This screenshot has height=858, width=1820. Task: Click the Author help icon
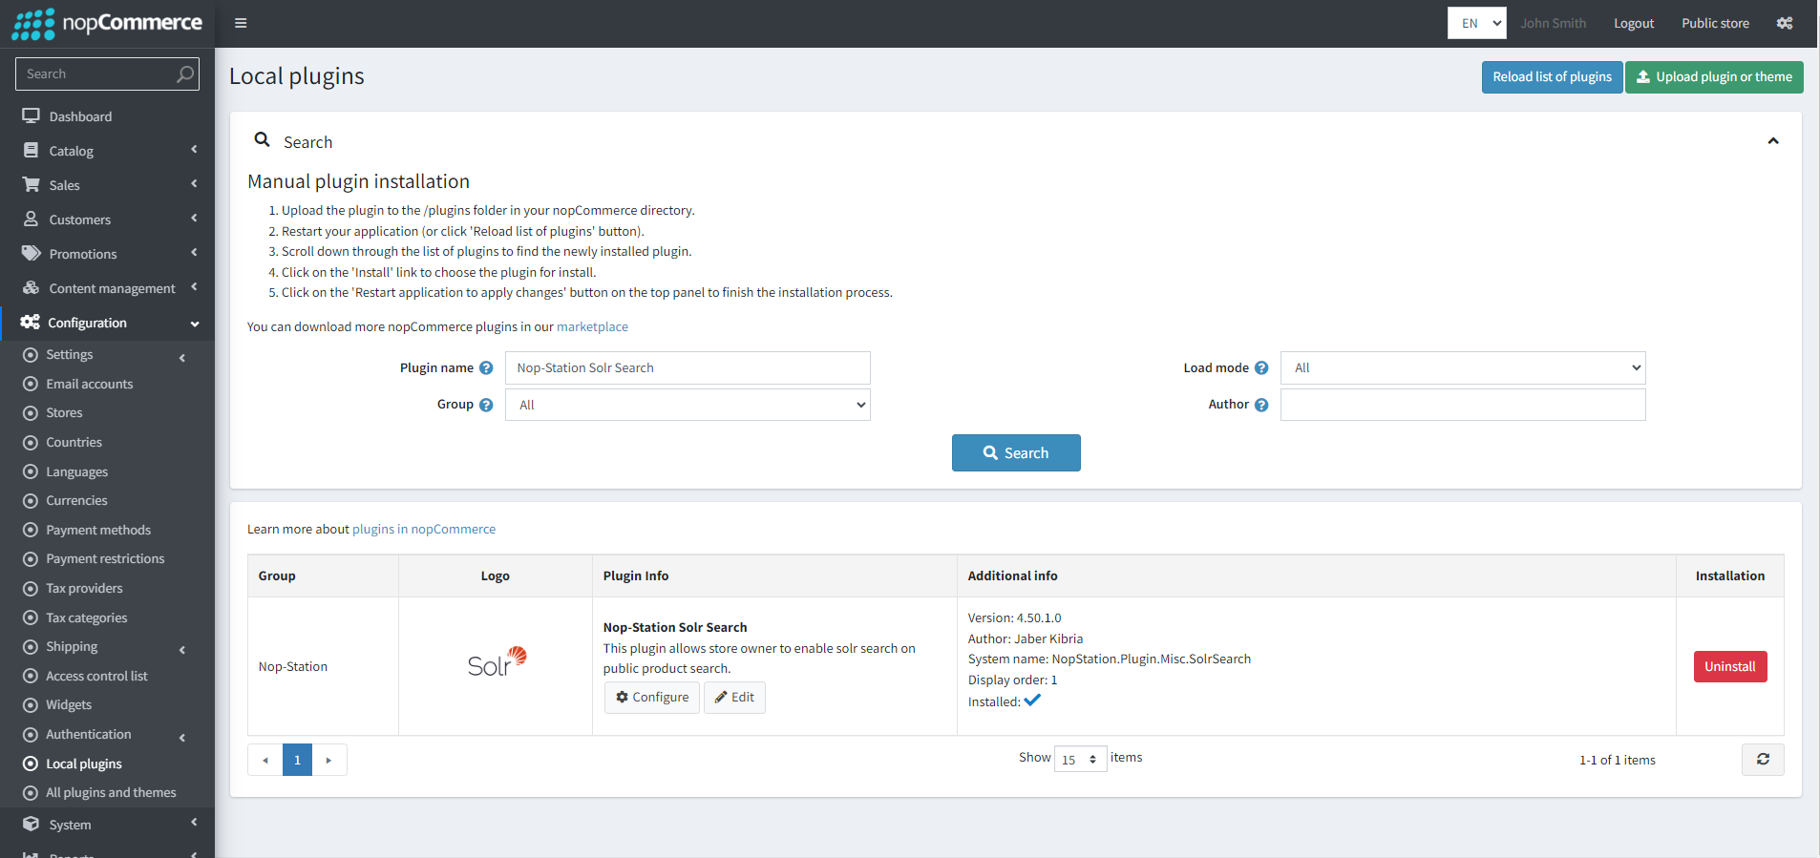click(x=1261, y=405)
